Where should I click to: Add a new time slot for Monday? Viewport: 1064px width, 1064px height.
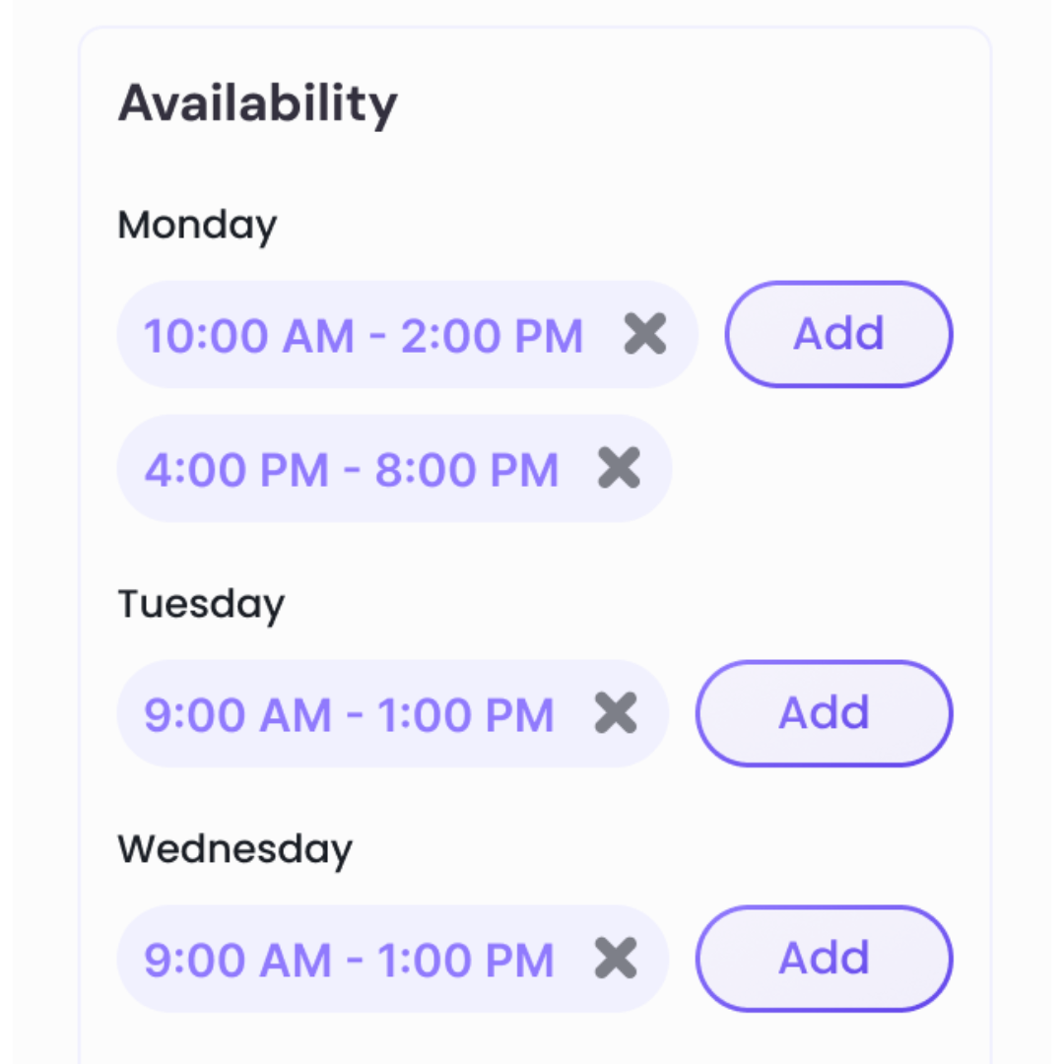tap(838, 334)
